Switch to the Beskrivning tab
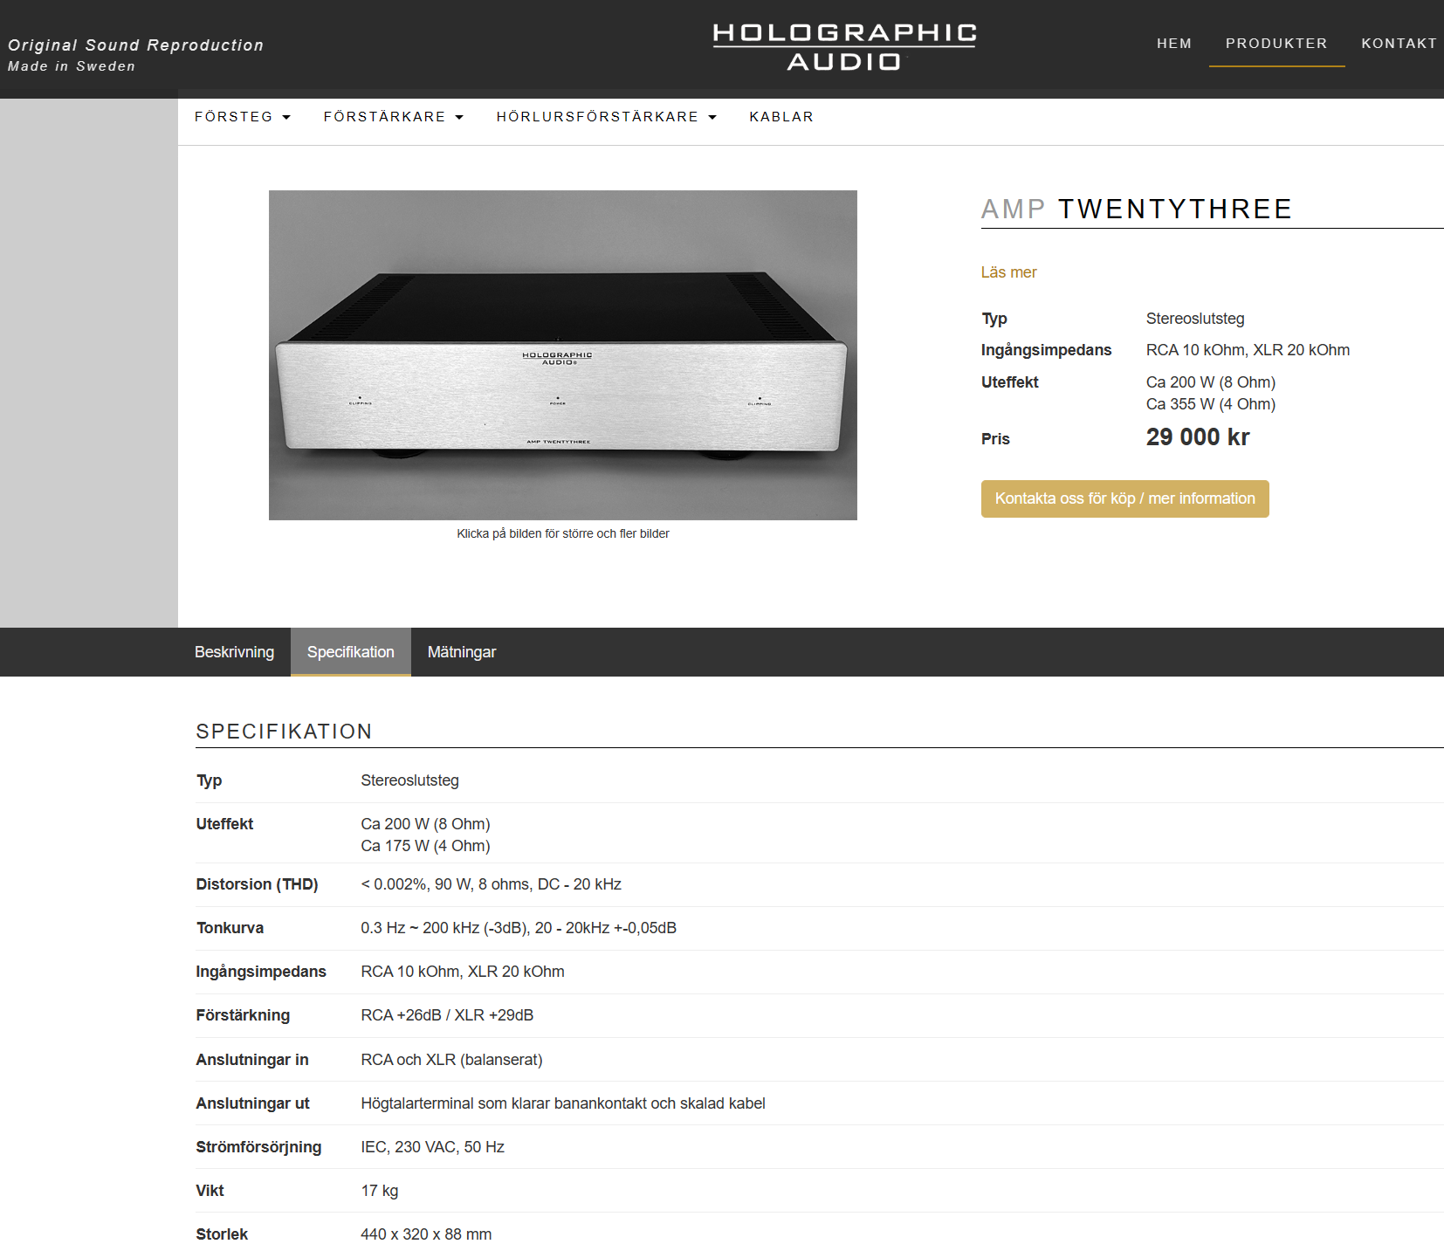The height and width of the screenshot is (1244, 1444). pos(234,652)
